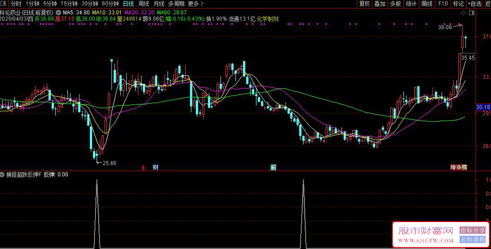Click the 30.18 price axis marker
The width and height of the screenshot is (491, 249).
[483, 107]
